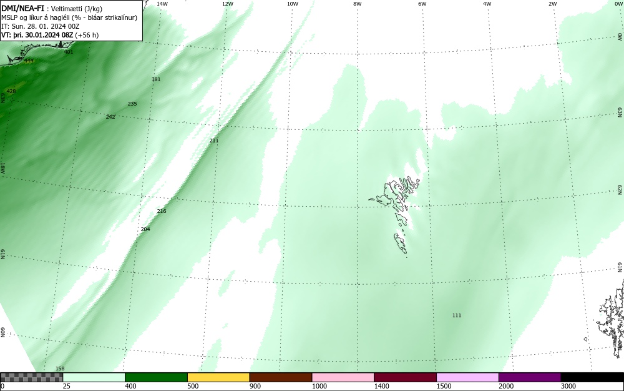Click the 'MSLP og líkur á hagléli' line
The width and height of the screenshot is (624, 391).
[x=36, y=17]
